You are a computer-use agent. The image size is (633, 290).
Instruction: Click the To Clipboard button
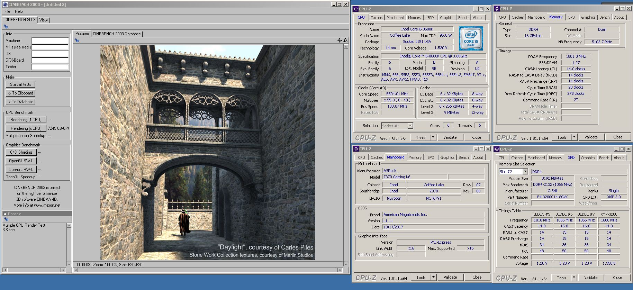(x=20, y=93)
